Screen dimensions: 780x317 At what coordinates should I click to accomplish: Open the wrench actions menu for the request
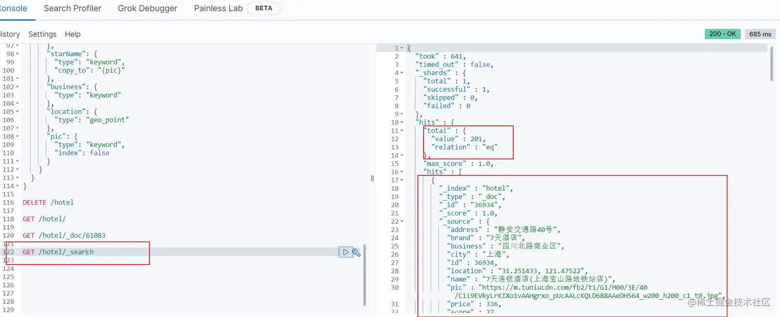point(356,252)
